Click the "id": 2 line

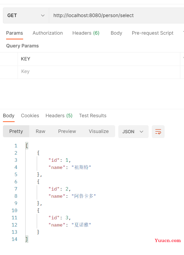coord(60,189)
